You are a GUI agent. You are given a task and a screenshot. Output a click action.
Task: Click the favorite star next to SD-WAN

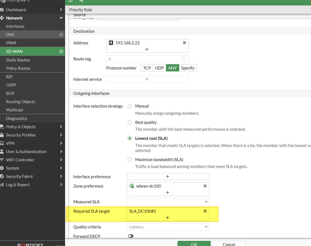coord(61,51)
